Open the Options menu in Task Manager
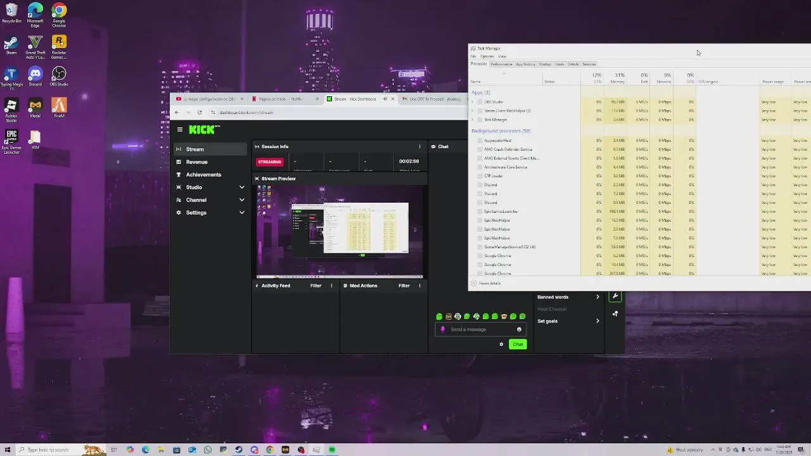811x456 pixels. 487,56
